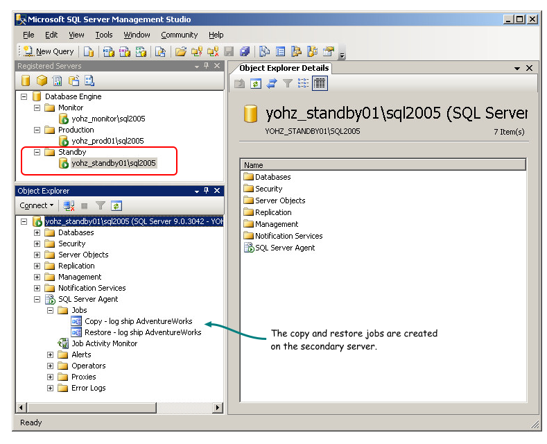Open Object Explorer window position dropdown arrow
This screenshot has height=444, width=547.
click(197, 191)
